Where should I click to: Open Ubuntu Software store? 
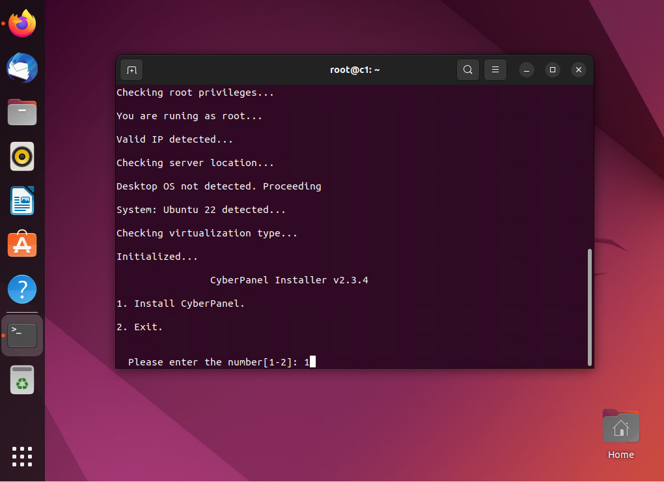point(22,244)
